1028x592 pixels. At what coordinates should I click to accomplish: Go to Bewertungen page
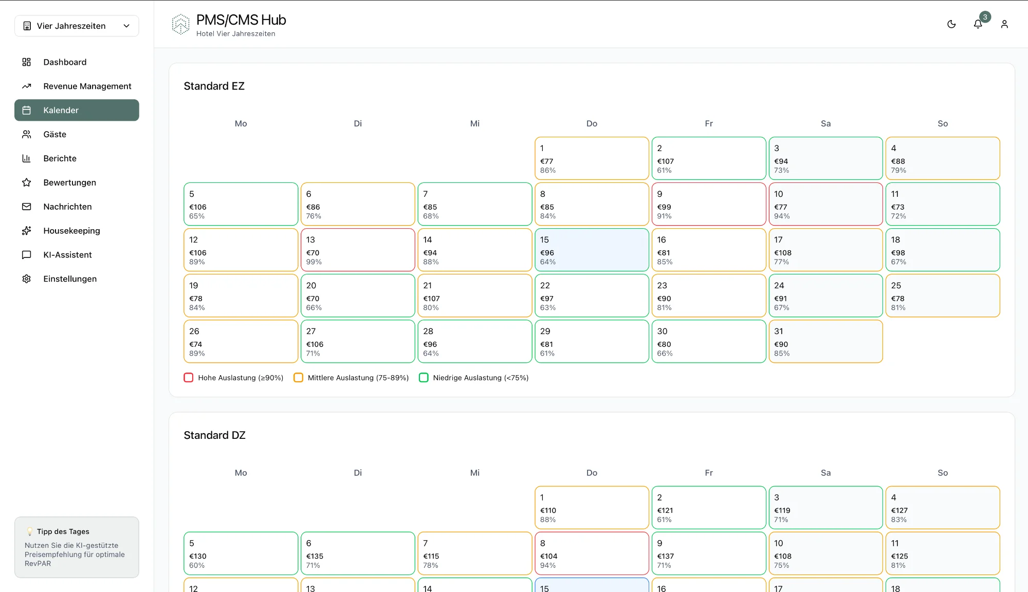[70, 183]
